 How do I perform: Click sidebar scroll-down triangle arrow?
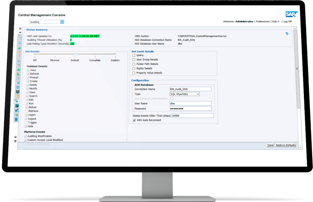pos(16,137)
